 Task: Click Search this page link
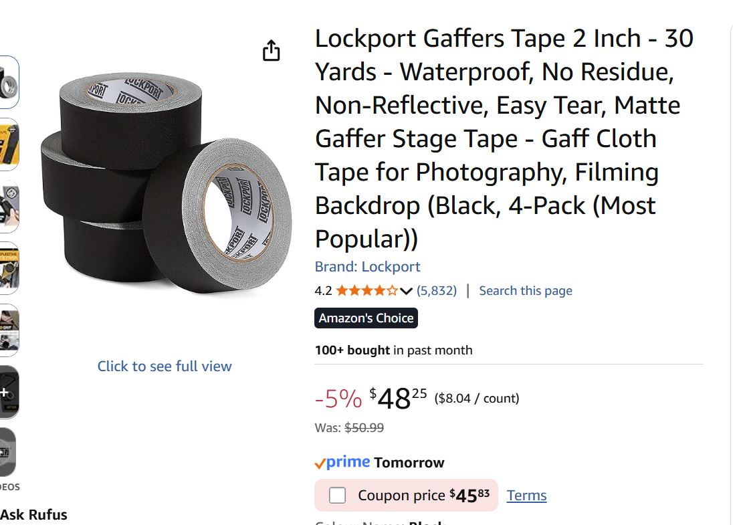click(526, 291)
